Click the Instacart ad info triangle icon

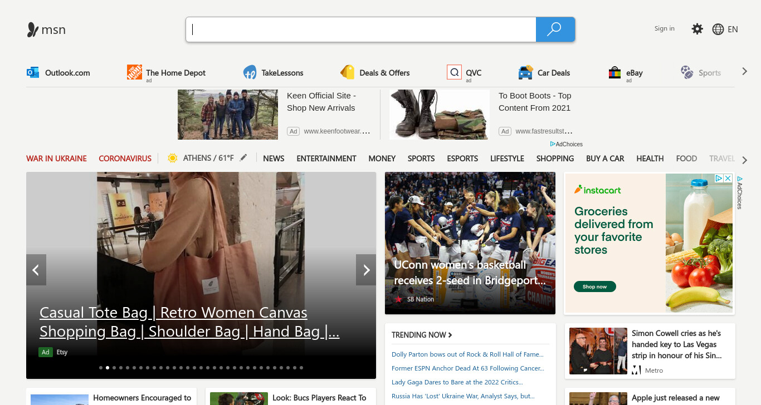click(719, 178)
